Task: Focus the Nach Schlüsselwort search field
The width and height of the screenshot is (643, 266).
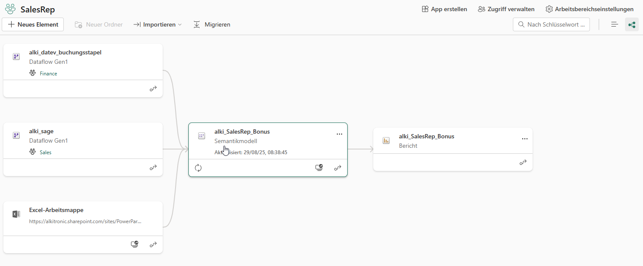Action: [551, 24]
